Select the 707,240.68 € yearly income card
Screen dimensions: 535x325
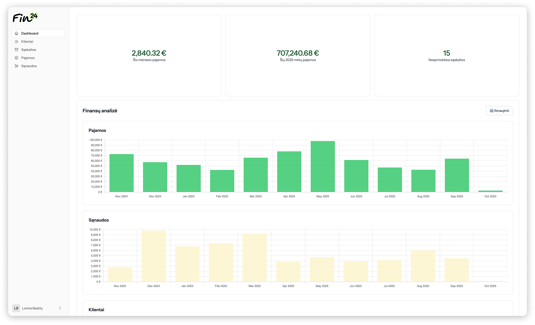click(298, 55)
